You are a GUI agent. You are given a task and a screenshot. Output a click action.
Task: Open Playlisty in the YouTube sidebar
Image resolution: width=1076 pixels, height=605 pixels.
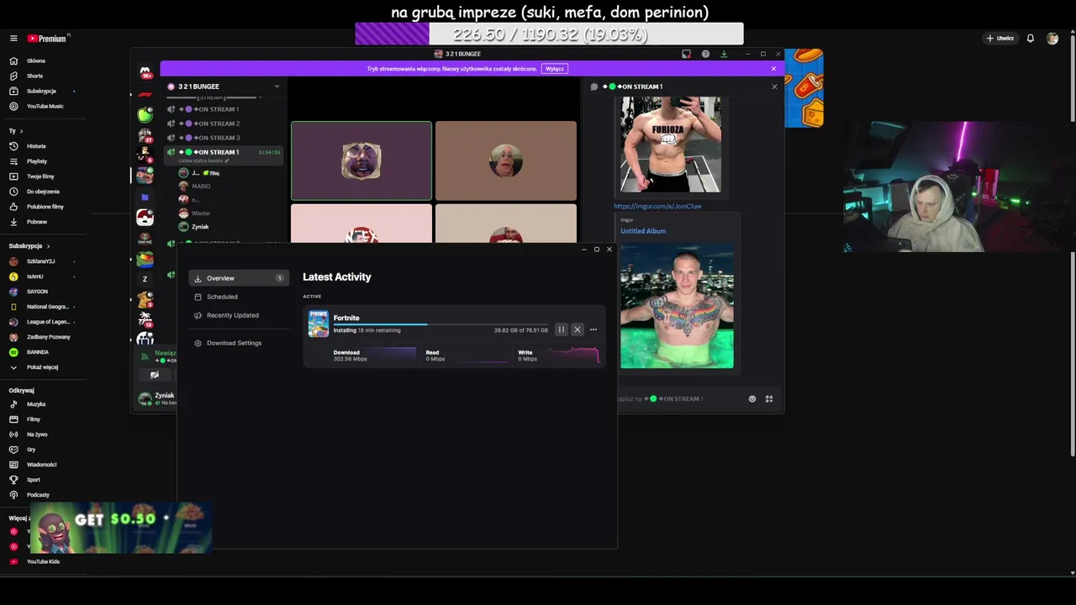point(37,161)
